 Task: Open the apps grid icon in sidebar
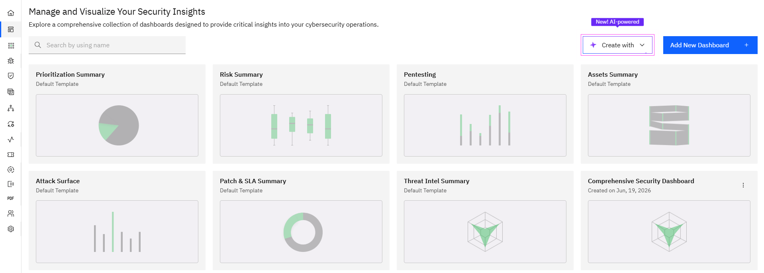pos(11,46)
